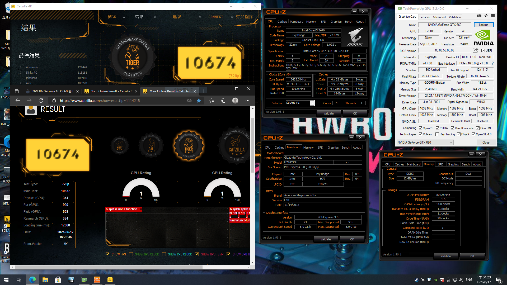
Task: Click CPU Rating gauge
Action: [x=222, y=188]
